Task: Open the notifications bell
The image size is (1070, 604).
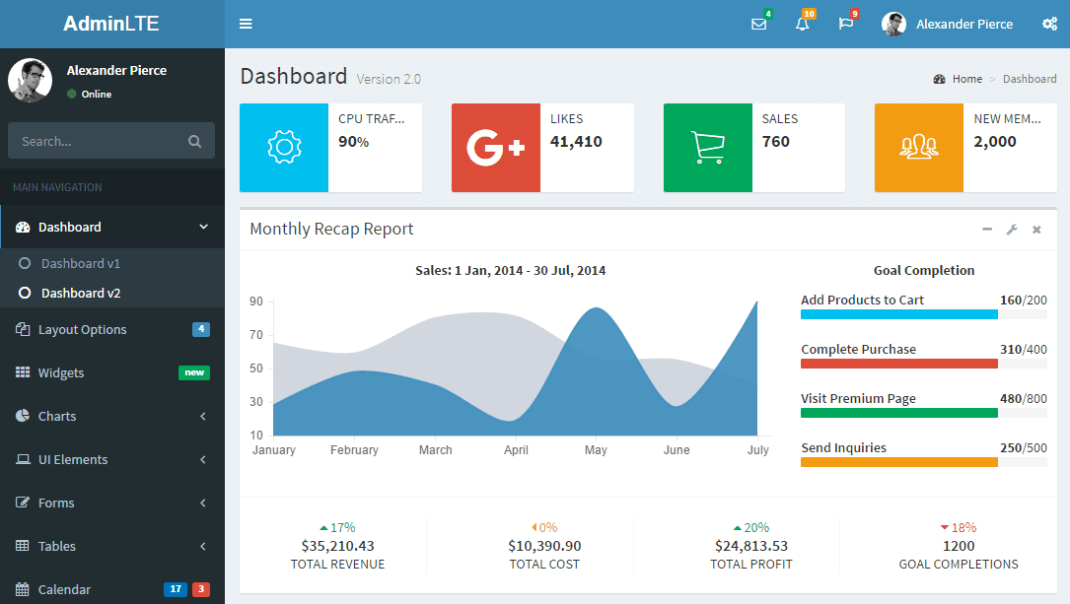Action: [x=802, y=24]
